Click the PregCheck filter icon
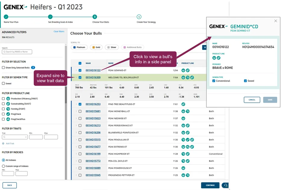This screenshot has height=190, width=282. click(x=8, y=114)
